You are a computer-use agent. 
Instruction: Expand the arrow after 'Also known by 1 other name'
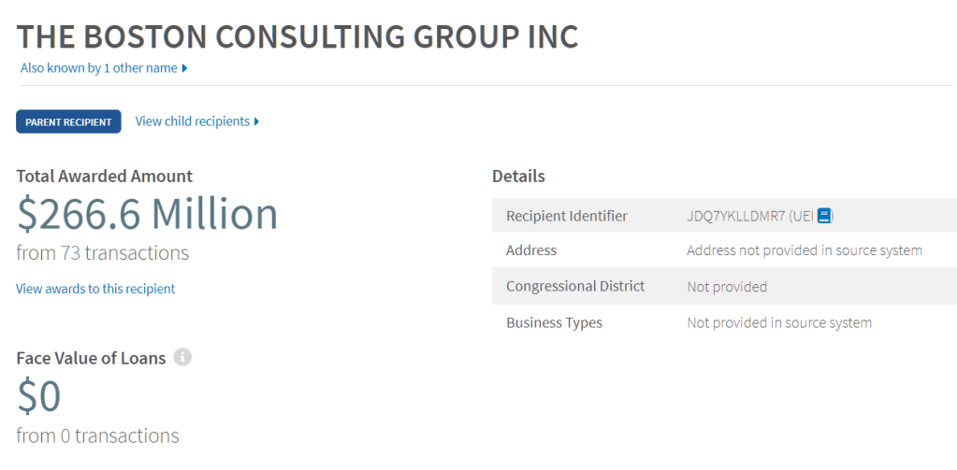click(x=185, y=68)
